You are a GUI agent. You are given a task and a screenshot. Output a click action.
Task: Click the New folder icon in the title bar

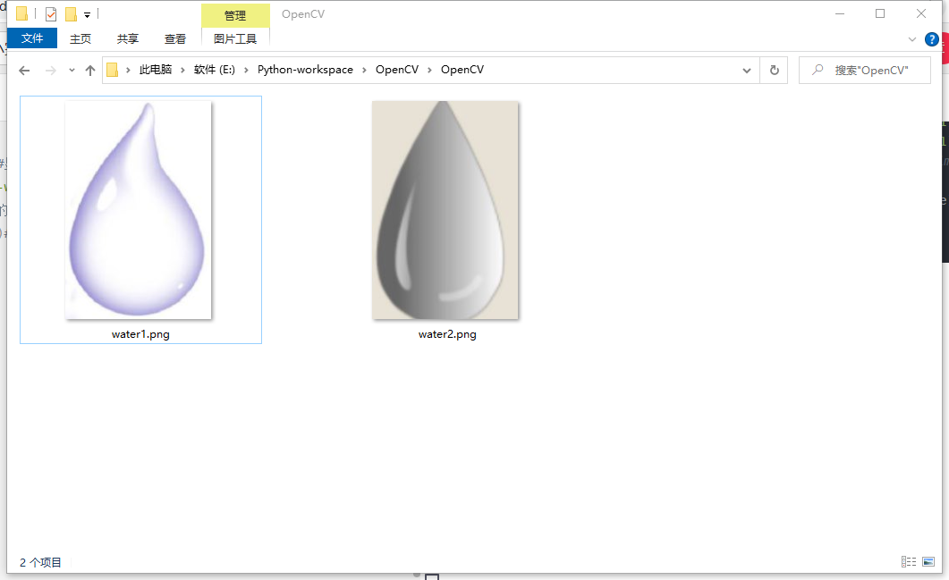coord(71,13)
